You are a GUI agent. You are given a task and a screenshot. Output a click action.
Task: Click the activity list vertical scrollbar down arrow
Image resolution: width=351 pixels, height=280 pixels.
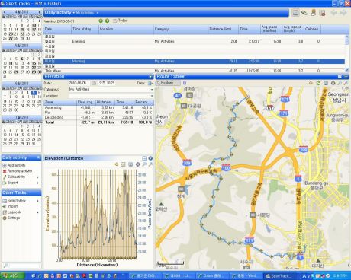347,70
